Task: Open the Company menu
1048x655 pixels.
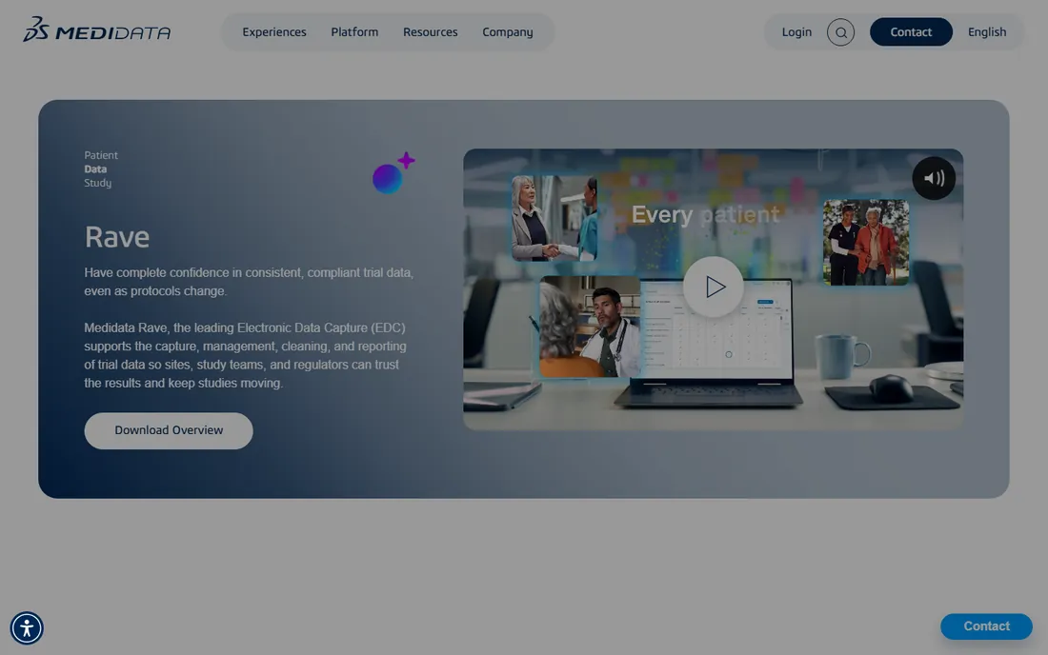Action: 507,32
